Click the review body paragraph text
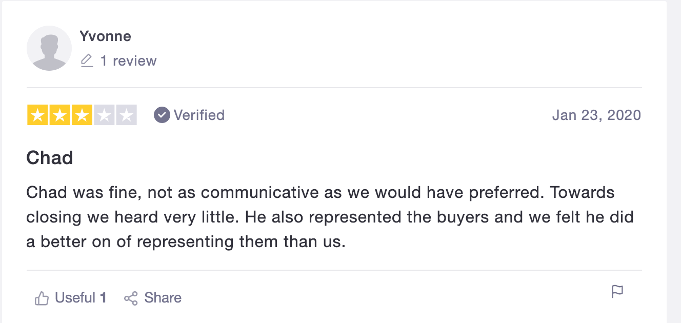Image resolution: width=681 pixels, height=323 pixels. tap(328, 217)
